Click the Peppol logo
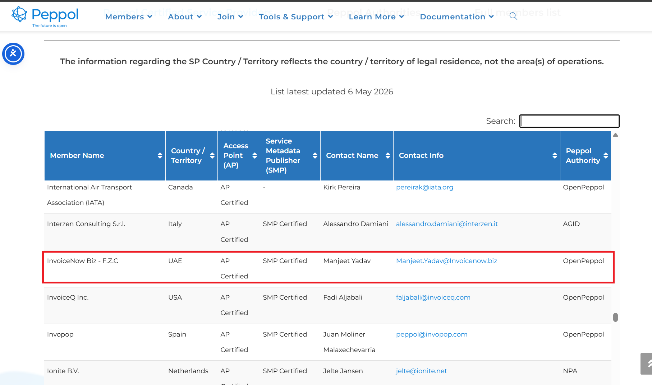The width and height of the screenshot is (652, 385). [45, 17]
